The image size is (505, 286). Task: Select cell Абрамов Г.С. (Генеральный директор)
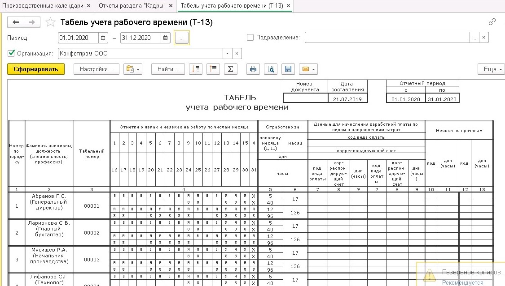click(49, 206)
